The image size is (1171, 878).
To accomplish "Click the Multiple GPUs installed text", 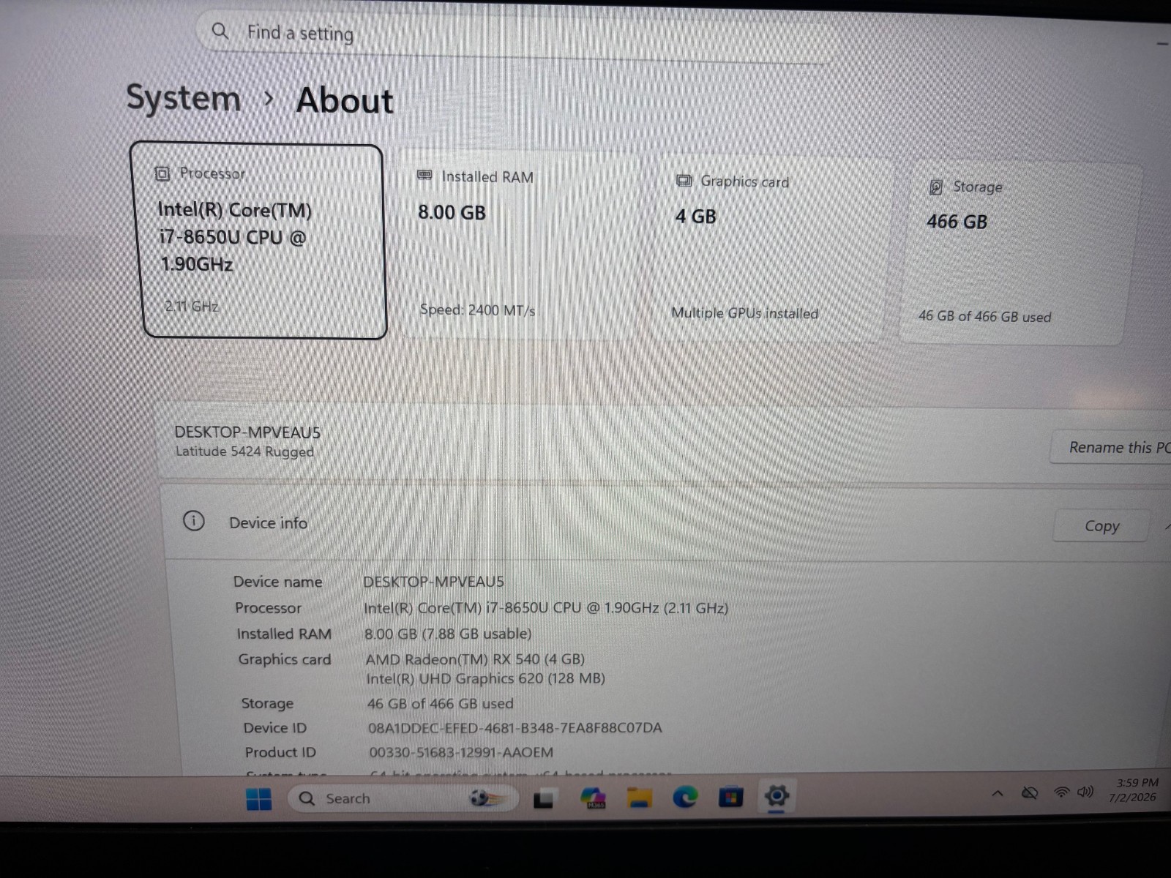I will tap(745, 313).
